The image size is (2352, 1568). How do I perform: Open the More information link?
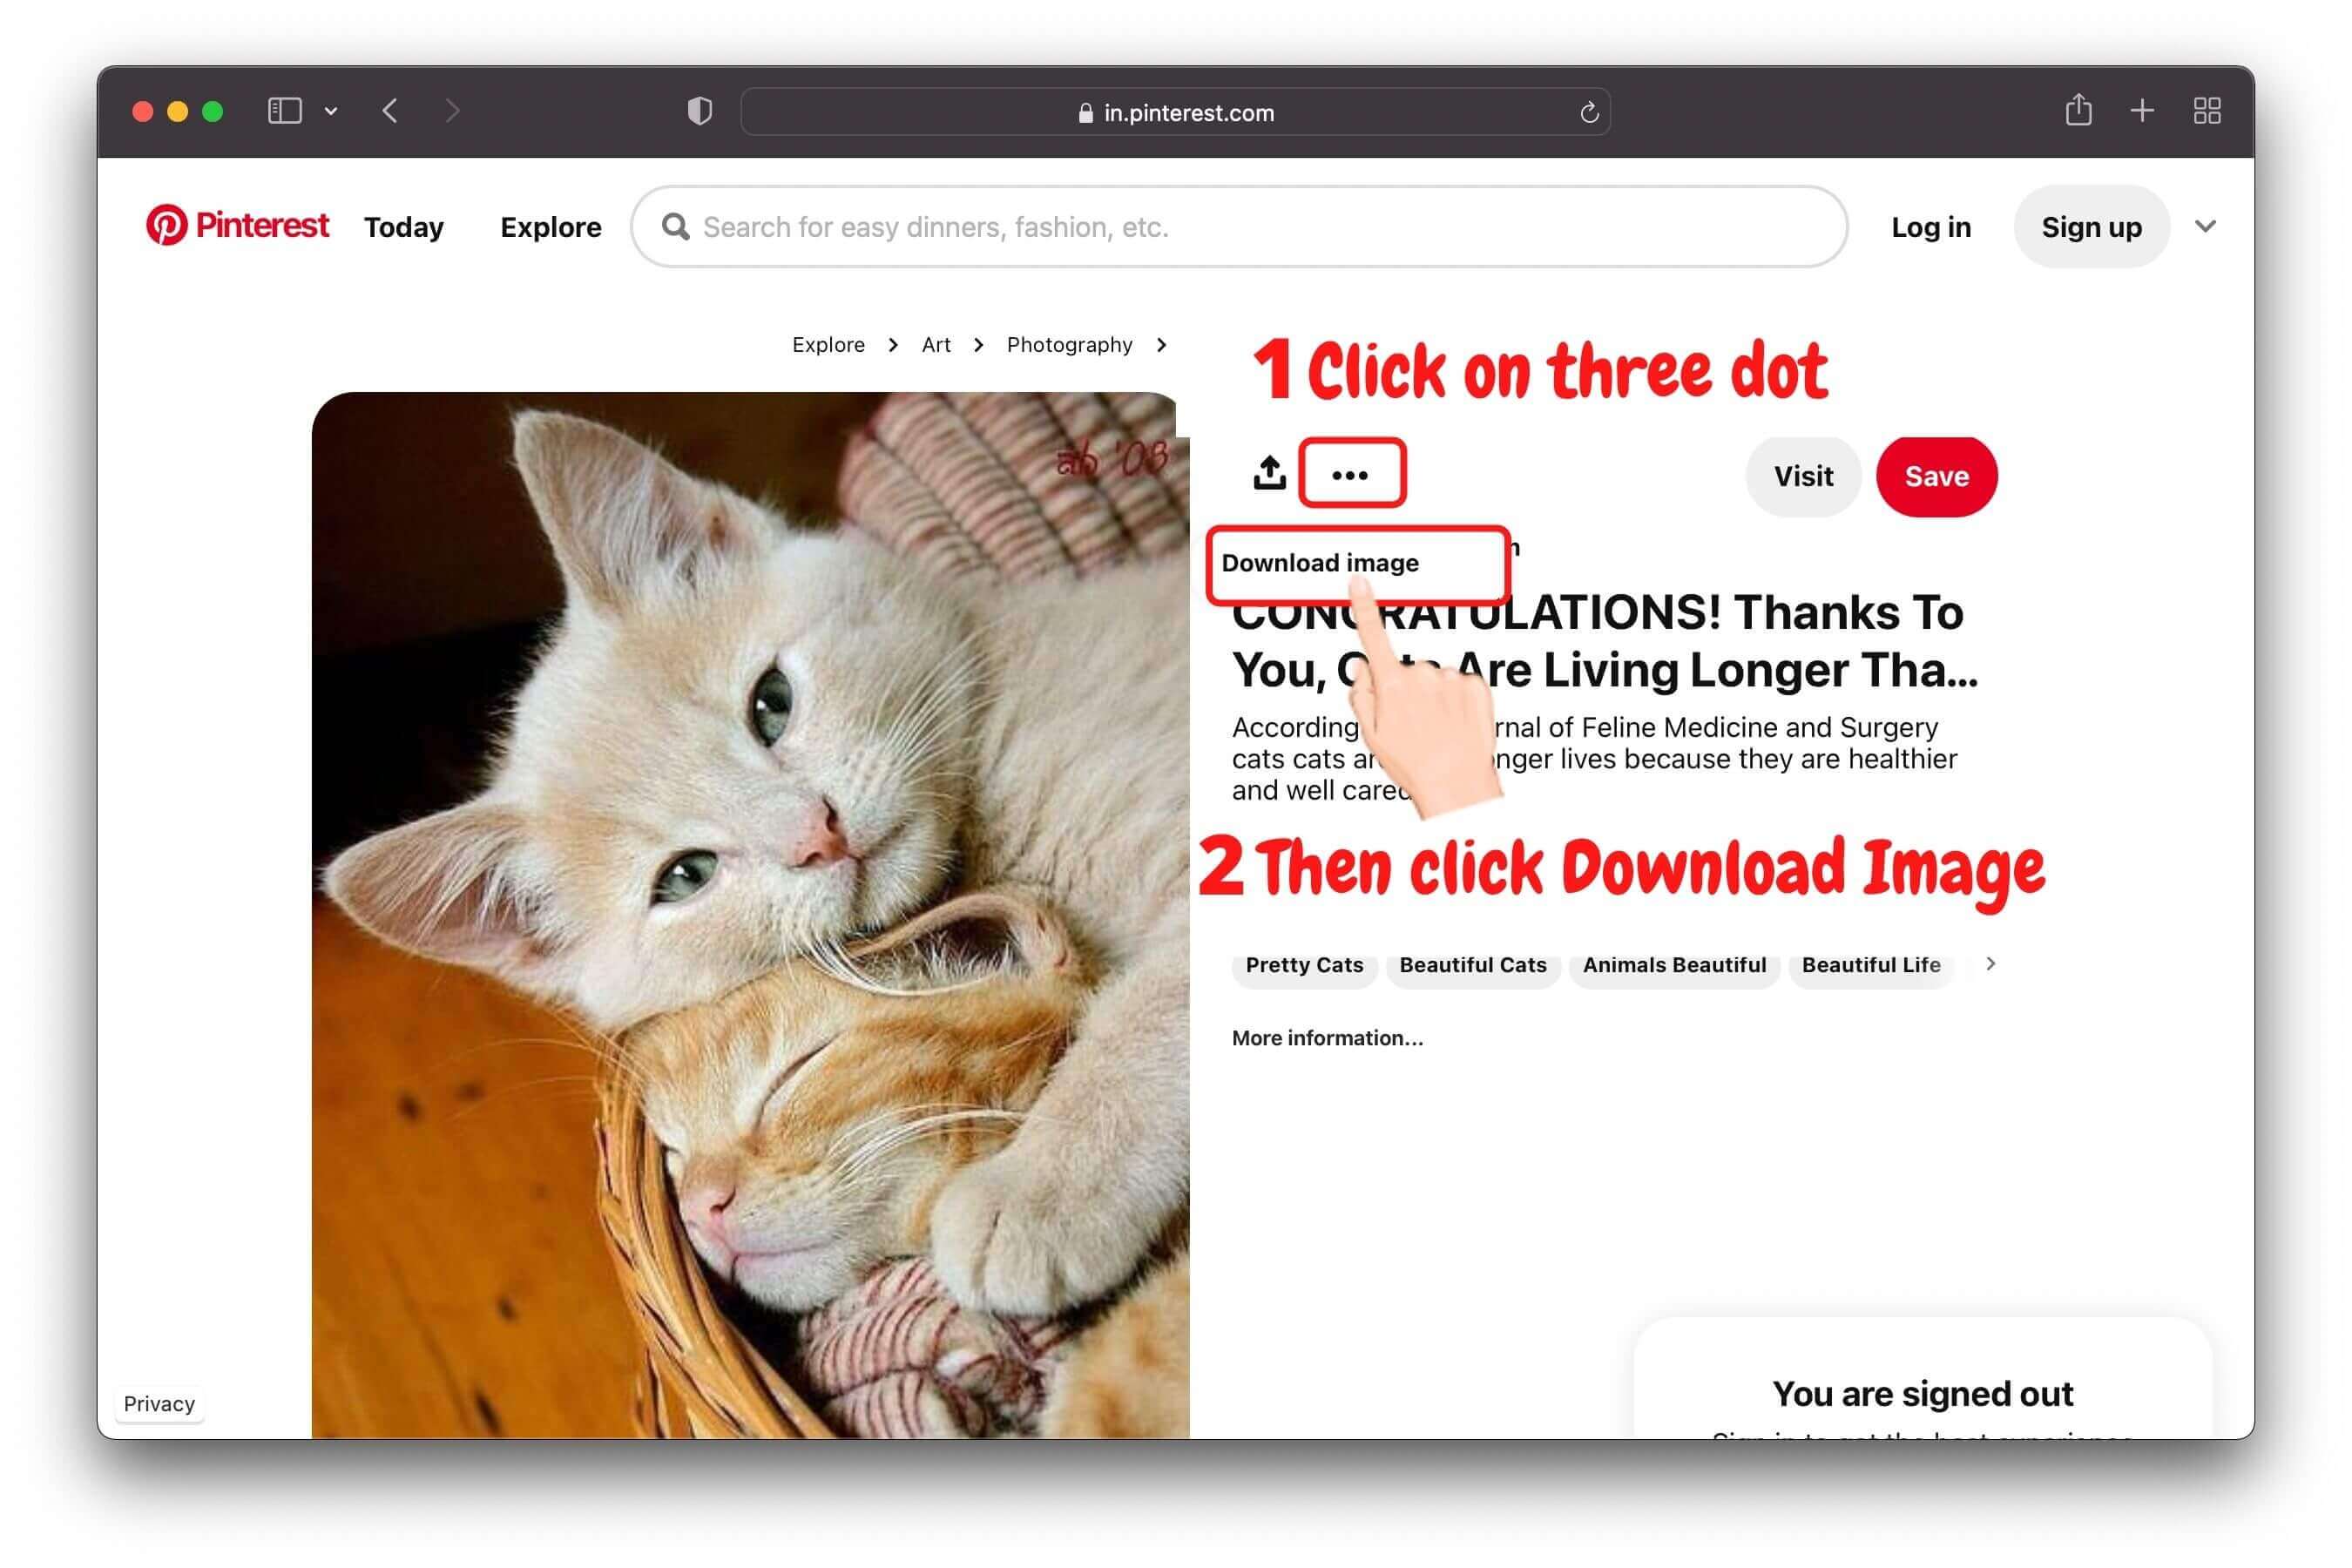coord(1327,1038)
